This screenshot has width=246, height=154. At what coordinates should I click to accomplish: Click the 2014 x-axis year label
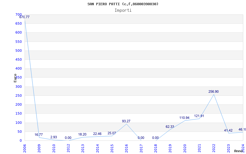point(97,148)
